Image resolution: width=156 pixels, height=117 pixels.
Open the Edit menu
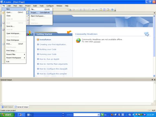tap(9, 6)
